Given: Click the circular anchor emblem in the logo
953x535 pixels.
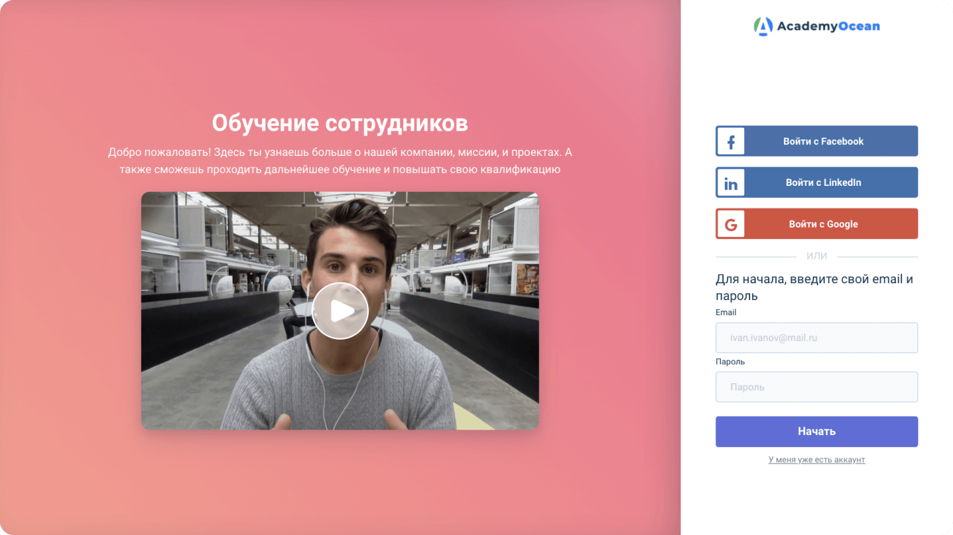Looking at the screenshot, I should [764, 25].
